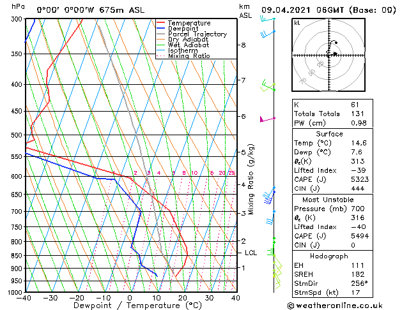The image size is (402, 310).
Task: Click the hPa axis unit label
Action: coord(18,6)
